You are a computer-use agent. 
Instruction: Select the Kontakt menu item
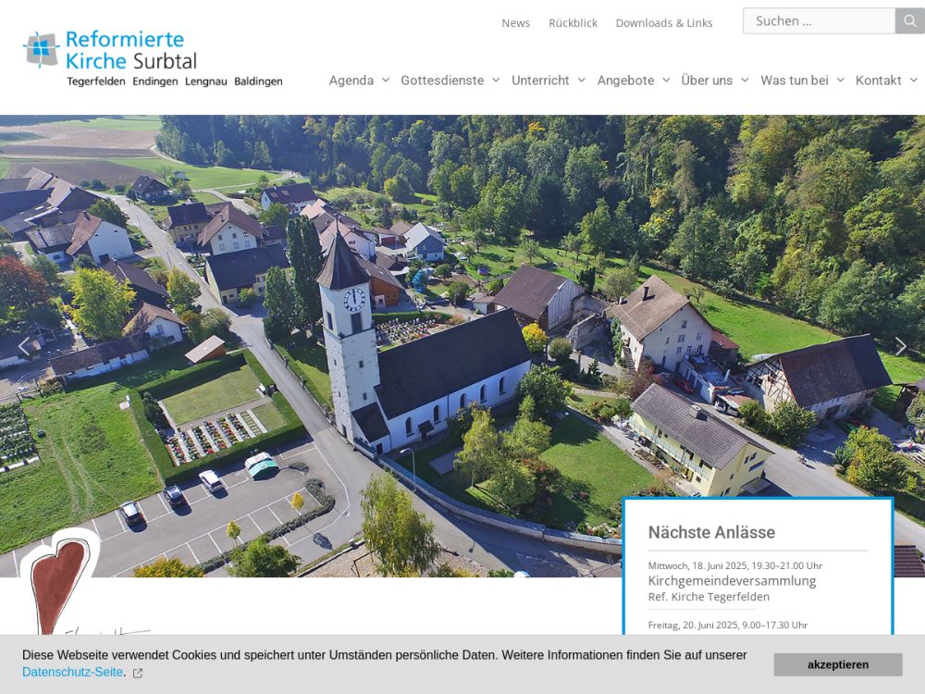pos(878,81)
